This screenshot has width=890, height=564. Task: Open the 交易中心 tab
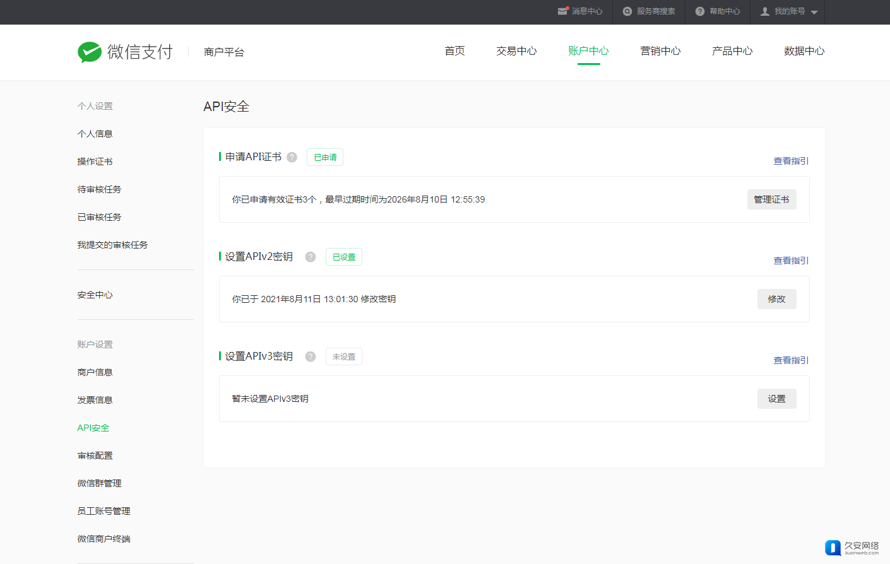coord(516,51)
